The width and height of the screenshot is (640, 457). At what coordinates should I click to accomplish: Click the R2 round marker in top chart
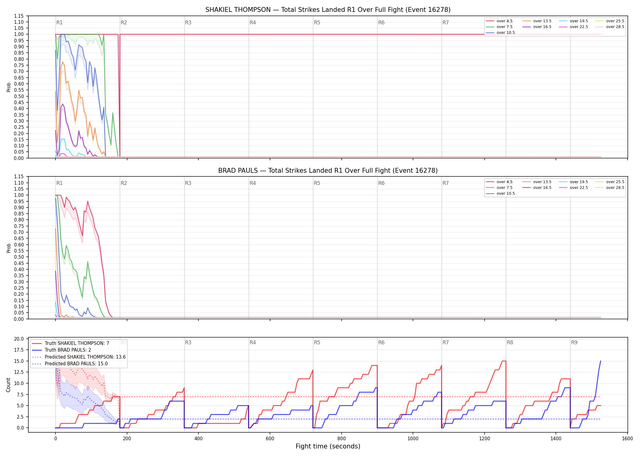(x=124, y=23)
